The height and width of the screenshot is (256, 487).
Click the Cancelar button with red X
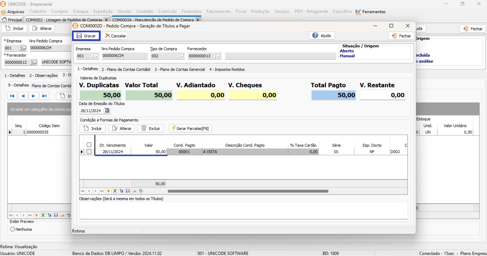[x=115, y=36]
